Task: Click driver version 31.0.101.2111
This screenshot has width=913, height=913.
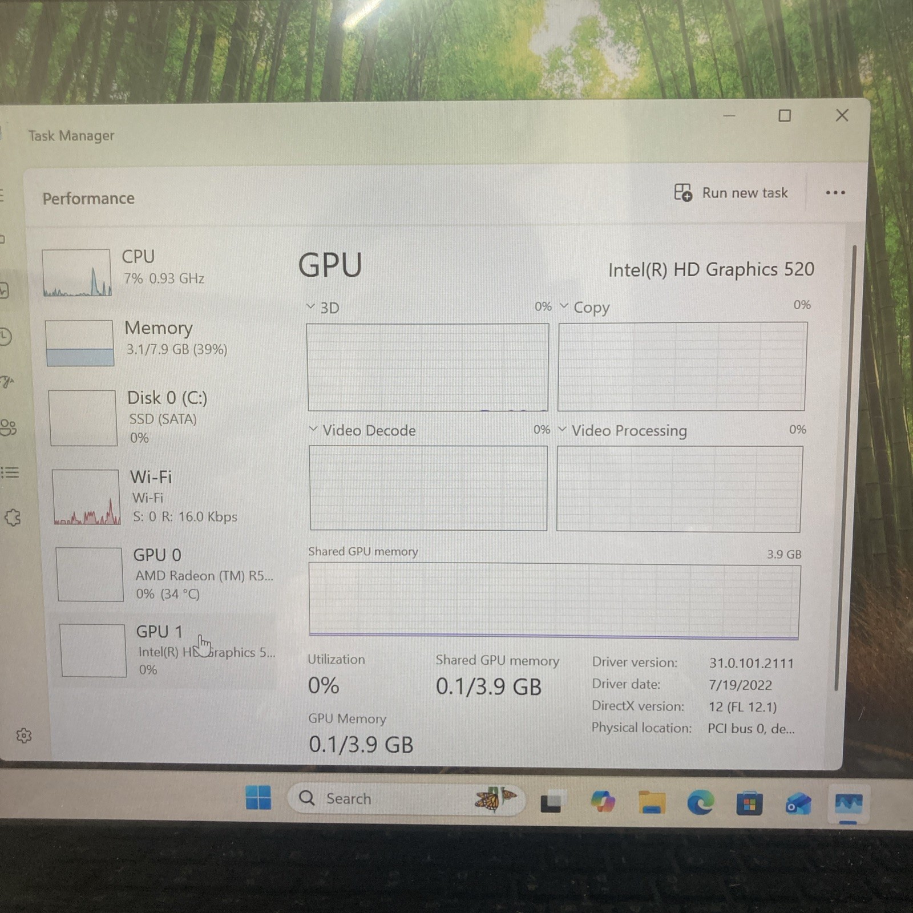Action: (x=751, y=663)
